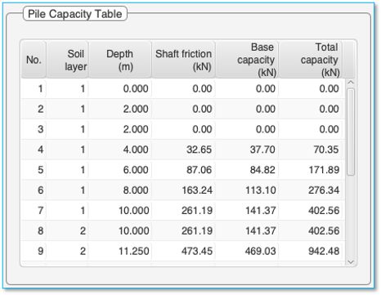Select total capacity cell 276.34
Viewport: 381px width, 295px height.
click(x=311, y=190)
